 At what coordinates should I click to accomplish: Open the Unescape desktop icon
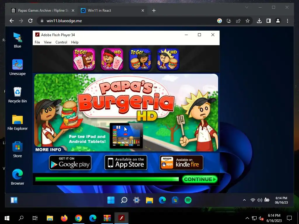point(18,67)
